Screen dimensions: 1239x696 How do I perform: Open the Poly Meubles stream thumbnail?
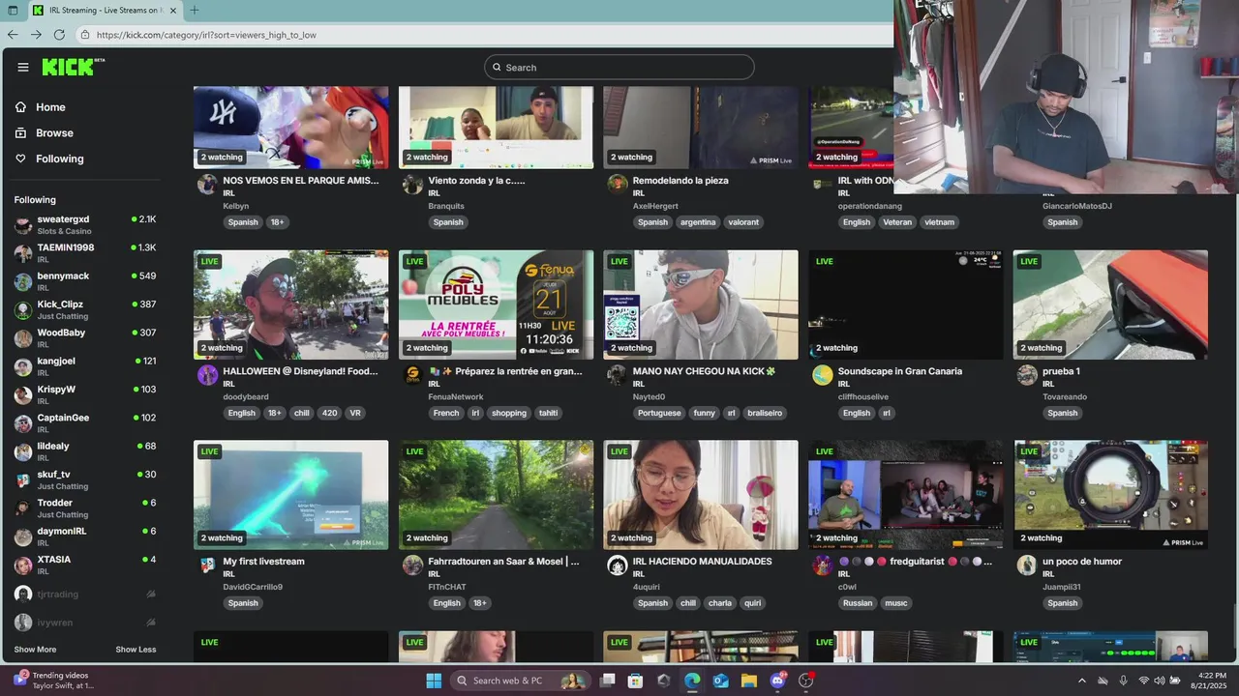(497, 304)
